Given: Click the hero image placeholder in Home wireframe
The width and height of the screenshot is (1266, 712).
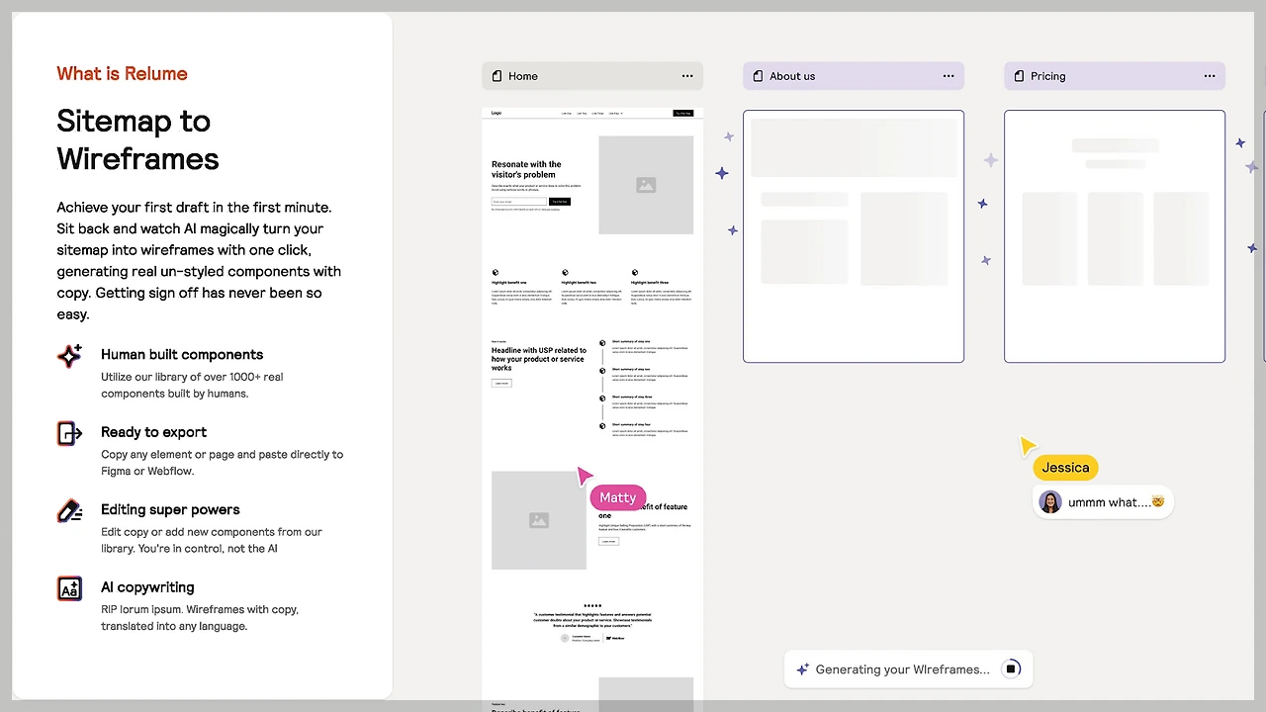Looking at the screenshot, I should point(646,185).
